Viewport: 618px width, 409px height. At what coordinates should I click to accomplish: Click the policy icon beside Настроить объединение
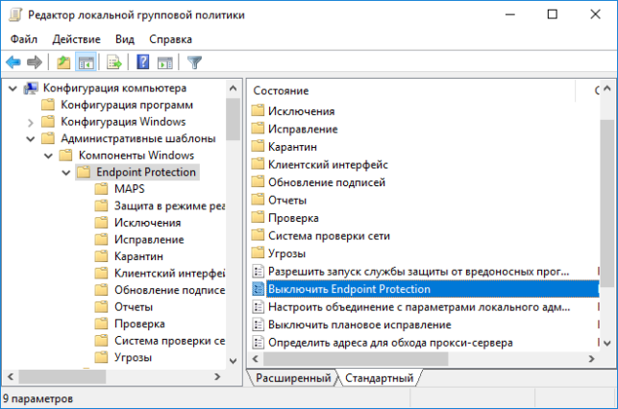pyautogui.click(x=259, y=306)
